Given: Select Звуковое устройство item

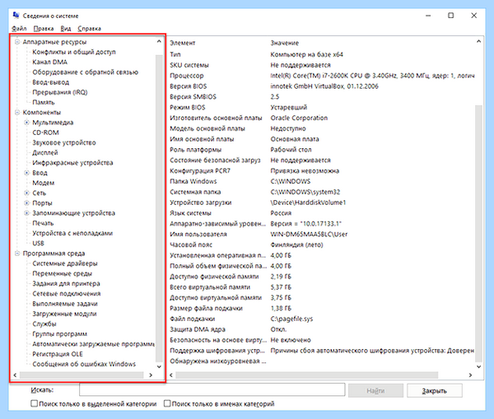Looking at the screenshot, I should coord(64,142).
